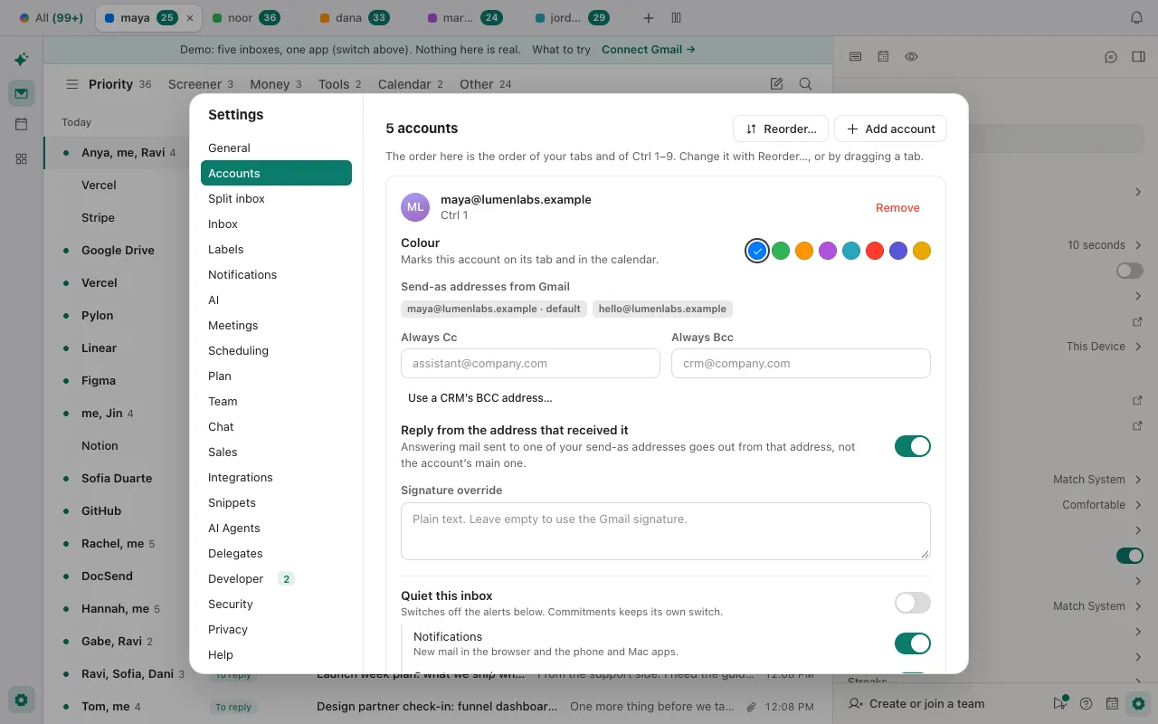Open the calendar icon in left sidebar
This screenshot has height=724, width=1158.
[22, 125]
